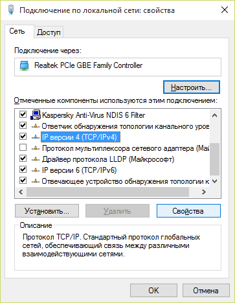Viewport: 235px width, 303px height.
Task: Click the Драйвер протокола LLDP icon
Action: [x=36, y=159]
